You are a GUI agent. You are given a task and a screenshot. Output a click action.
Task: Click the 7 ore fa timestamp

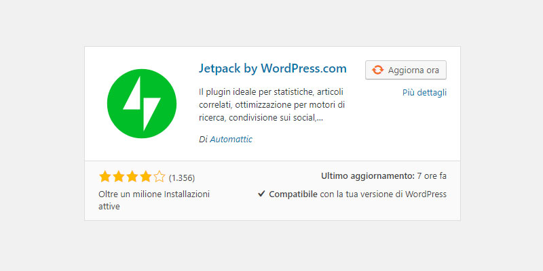click(432, 176)
